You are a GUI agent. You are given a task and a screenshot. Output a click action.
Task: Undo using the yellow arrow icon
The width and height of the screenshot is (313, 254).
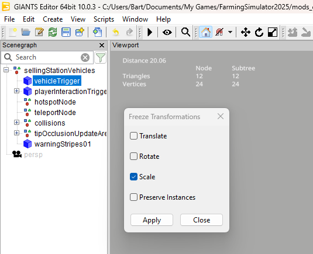coord(116,32)
